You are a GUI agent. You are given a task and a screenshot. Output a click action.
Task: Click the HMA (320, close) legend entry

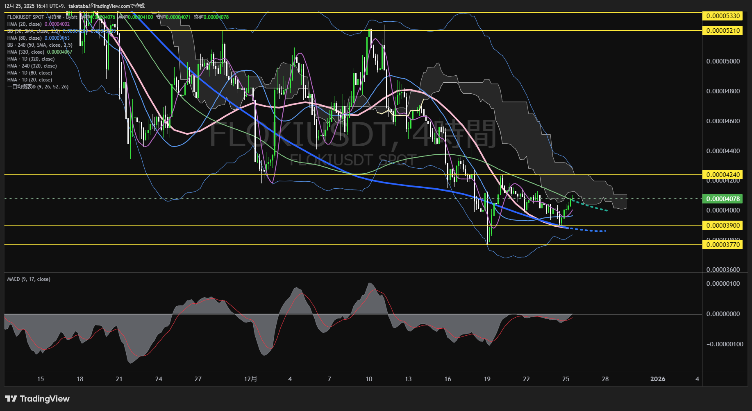click(25, 52)
